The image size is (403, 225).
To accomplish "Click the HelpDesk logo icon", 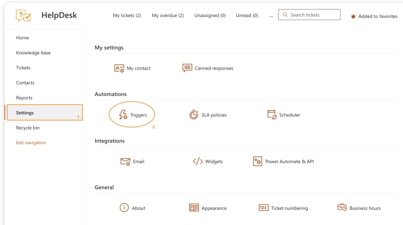I will pos(23,16).
